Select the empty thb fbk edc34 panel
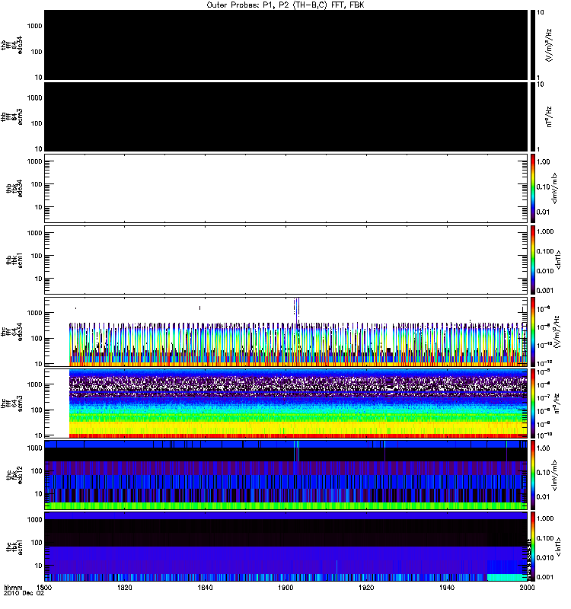This screenshot has width=571, height=609. tap(286, 188)
